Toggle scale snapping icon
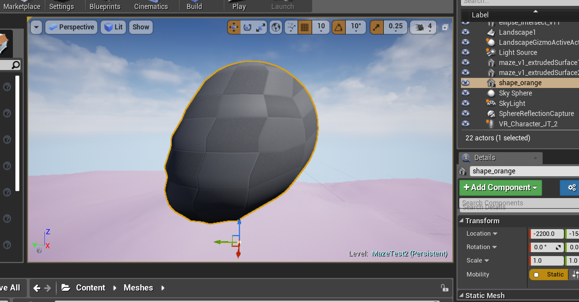579x302 pixels. (x=377, y=27)
